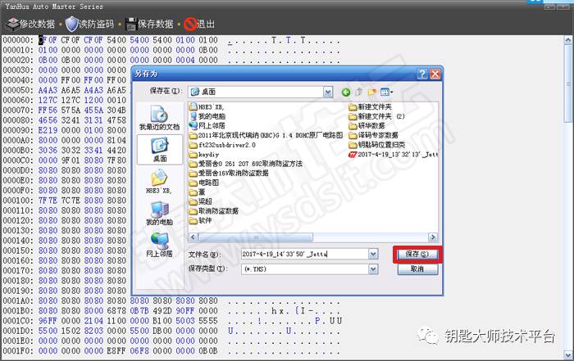
Task: Click the 取消 button
Action: coord(417,268)
